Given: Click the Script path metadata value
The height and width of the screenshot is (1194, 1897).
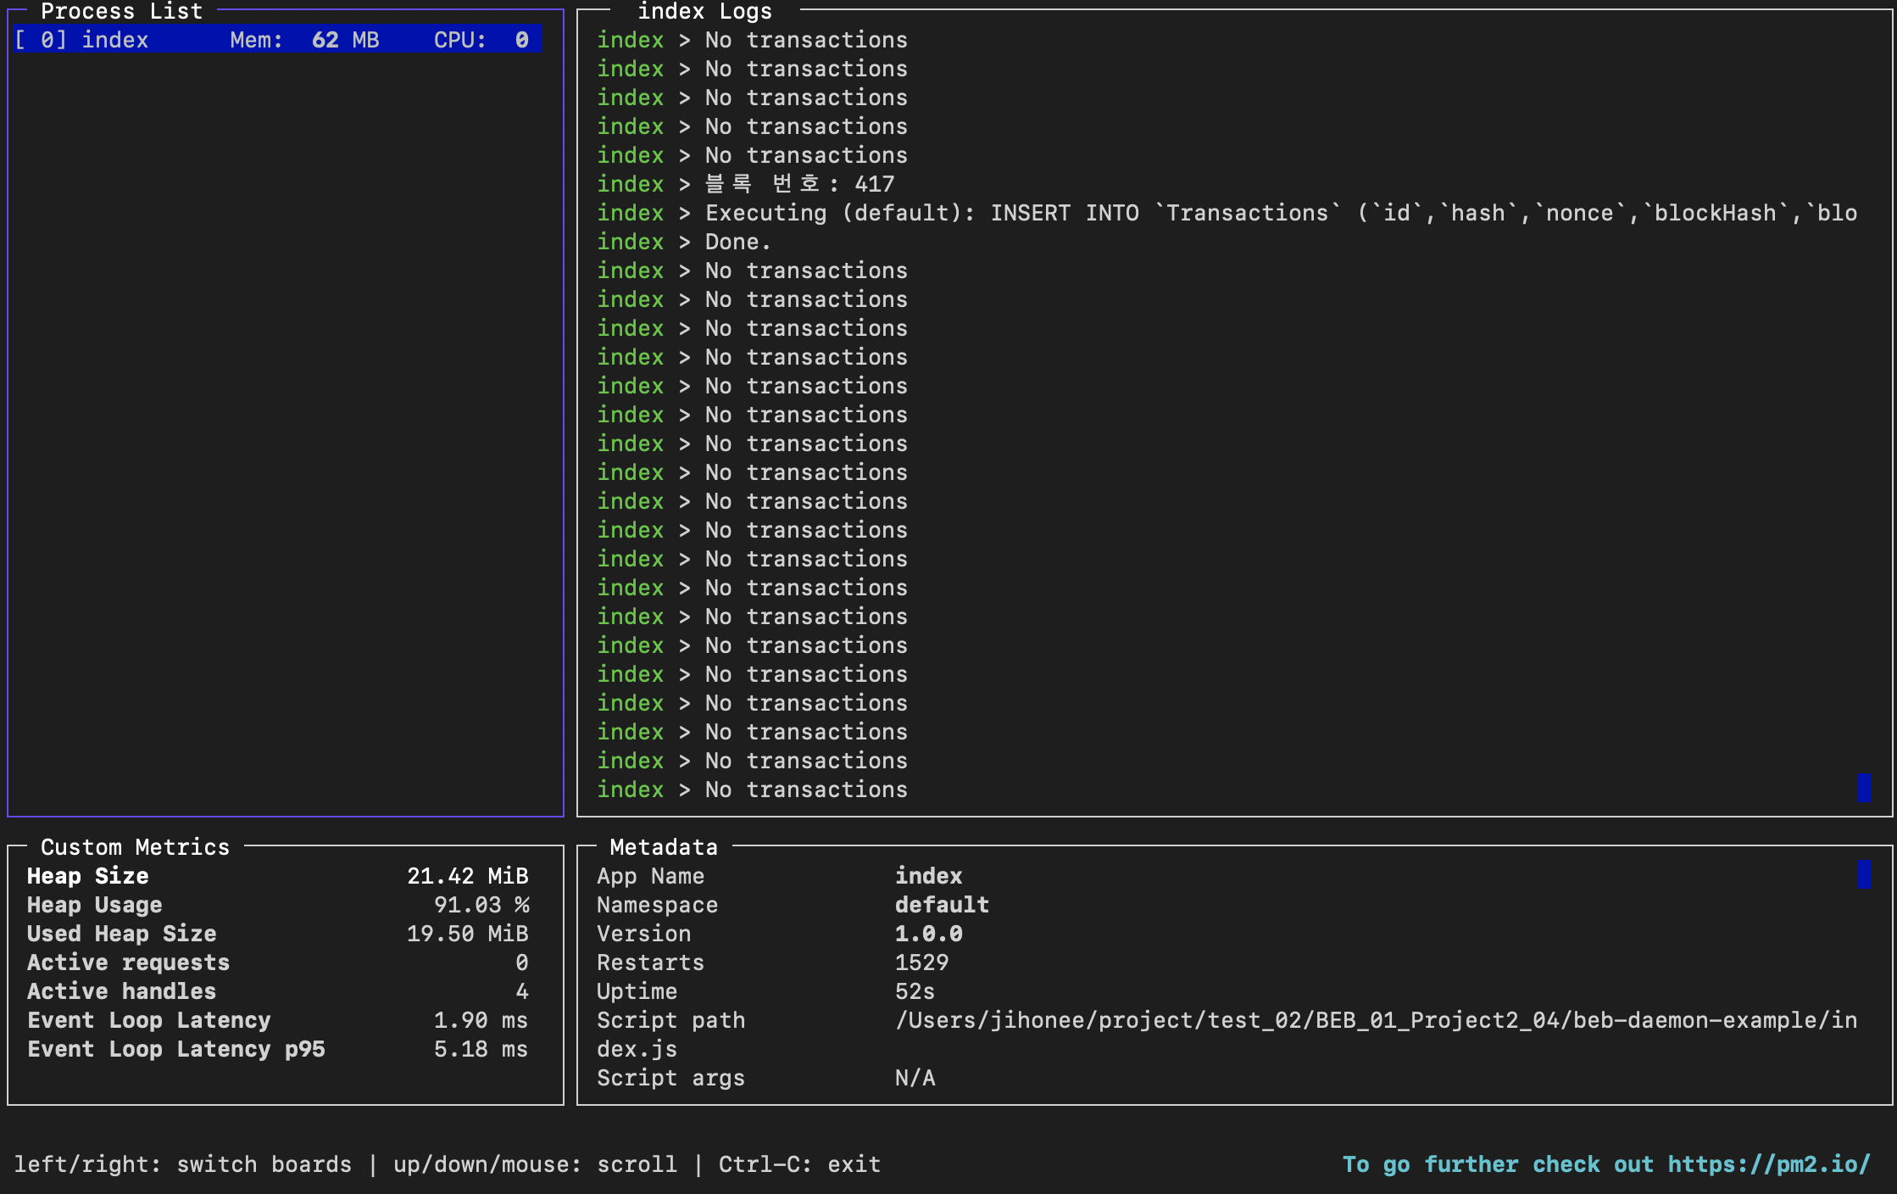Looking at the screenshot, I should [1375, 1020].
